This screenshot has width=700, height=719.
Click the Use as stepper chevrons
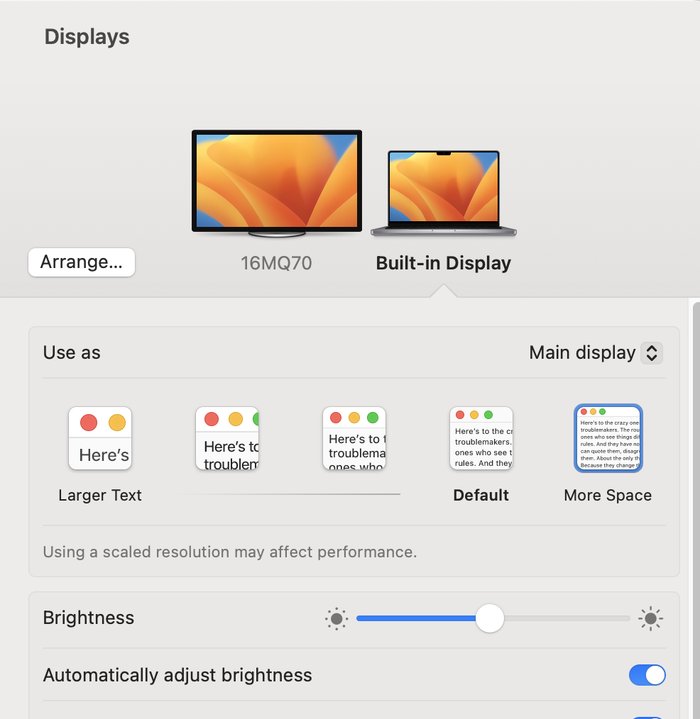pyautogui.click(x=651, y=352)
